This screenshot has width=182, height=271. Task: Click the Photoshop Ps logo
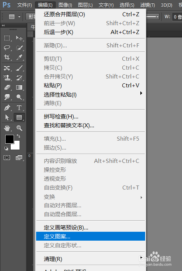tap(7, 5)
